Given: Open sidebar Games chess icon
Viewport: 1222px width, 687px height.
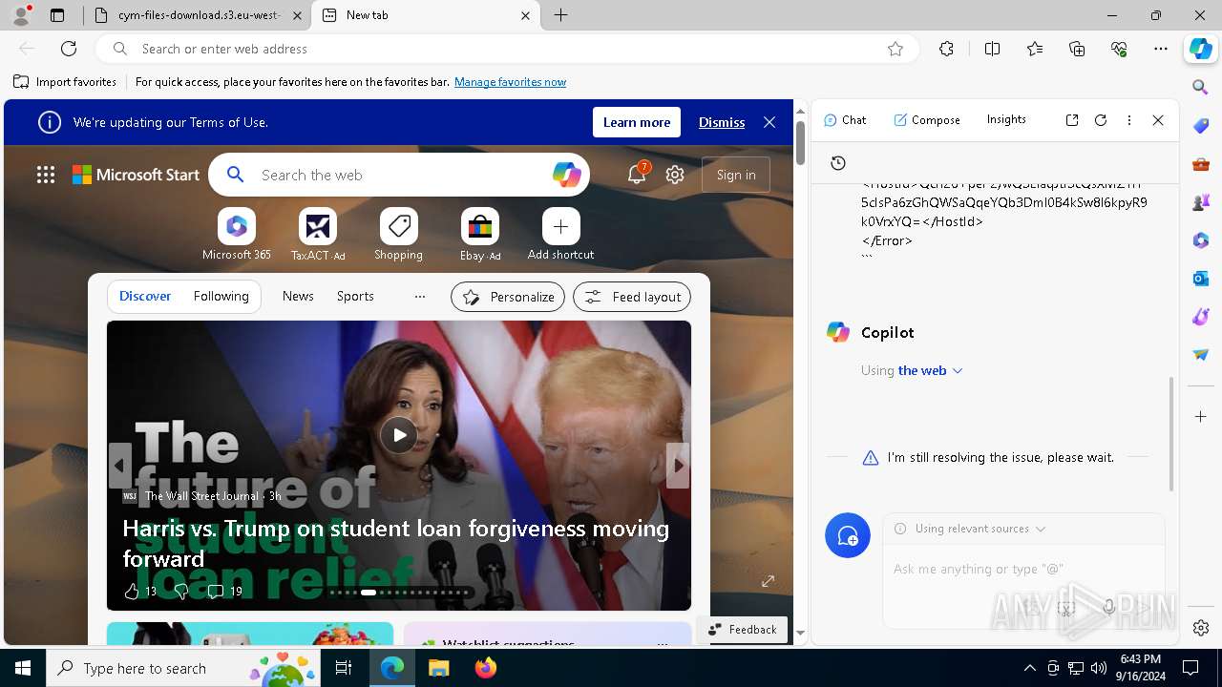Looking at the screenshot, I should (1201, 202).
